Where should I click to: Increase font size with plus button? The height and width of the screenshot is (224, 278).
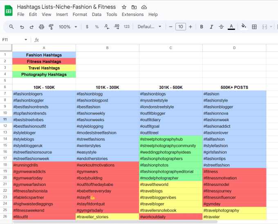(191, 27)
